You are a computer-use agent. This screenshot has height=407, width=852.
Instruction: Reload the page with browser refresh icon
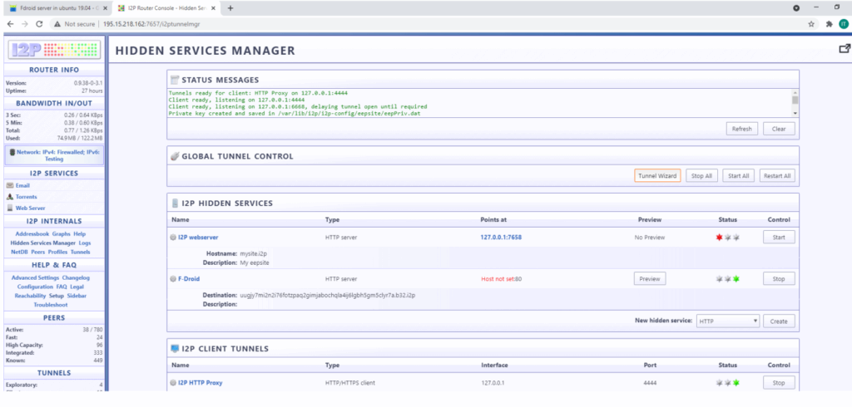39,24
